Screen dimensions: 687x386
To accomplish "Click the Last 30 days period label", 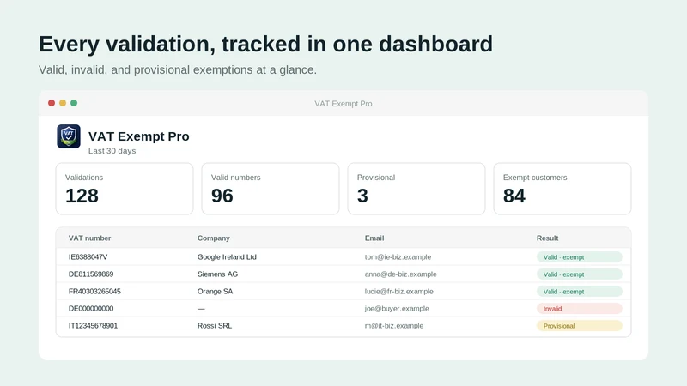I will point(112,151).
